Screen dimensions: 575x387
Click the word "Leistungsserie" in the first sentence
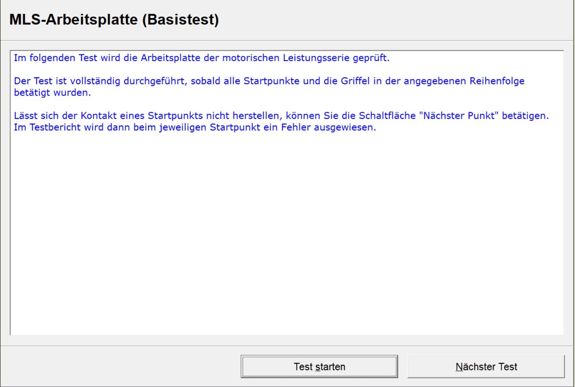point(316,58)
